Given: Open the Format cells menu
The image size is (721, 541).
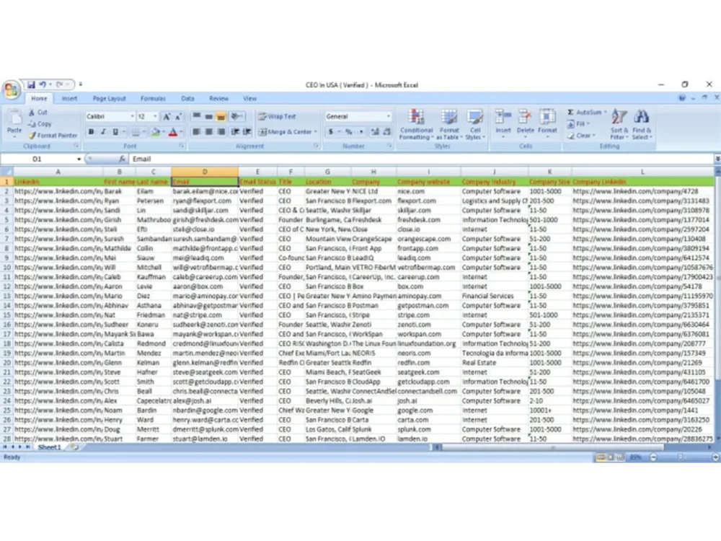Looking at the screenshot, I should click(547, 123).
